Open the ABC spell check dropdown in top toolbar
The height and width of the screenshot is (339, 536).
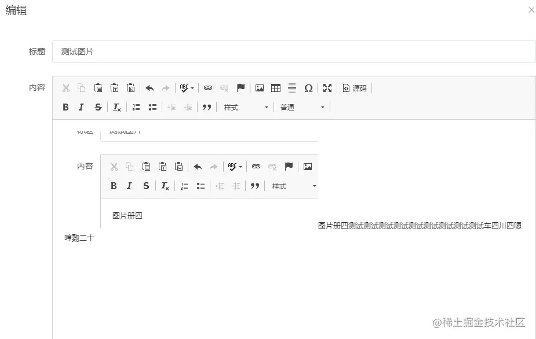187,88
